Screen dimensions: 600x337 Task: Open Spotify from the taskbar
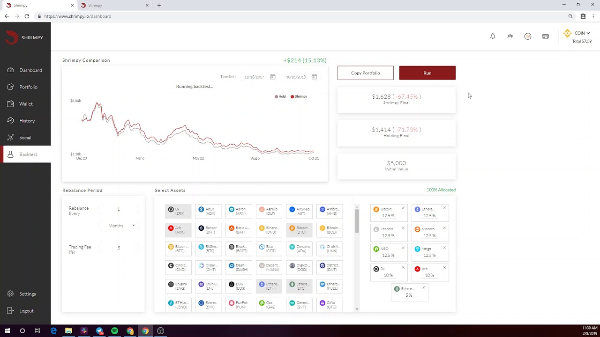[x=114, y=331]
